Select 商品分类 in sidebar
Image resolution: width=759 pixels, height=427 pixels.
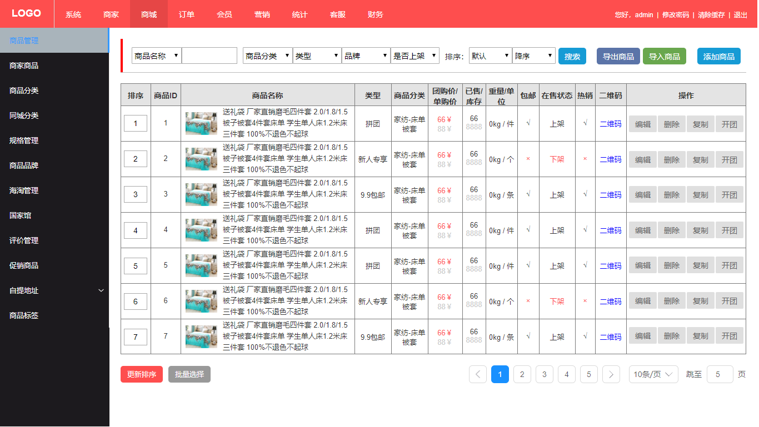point(54,91)
